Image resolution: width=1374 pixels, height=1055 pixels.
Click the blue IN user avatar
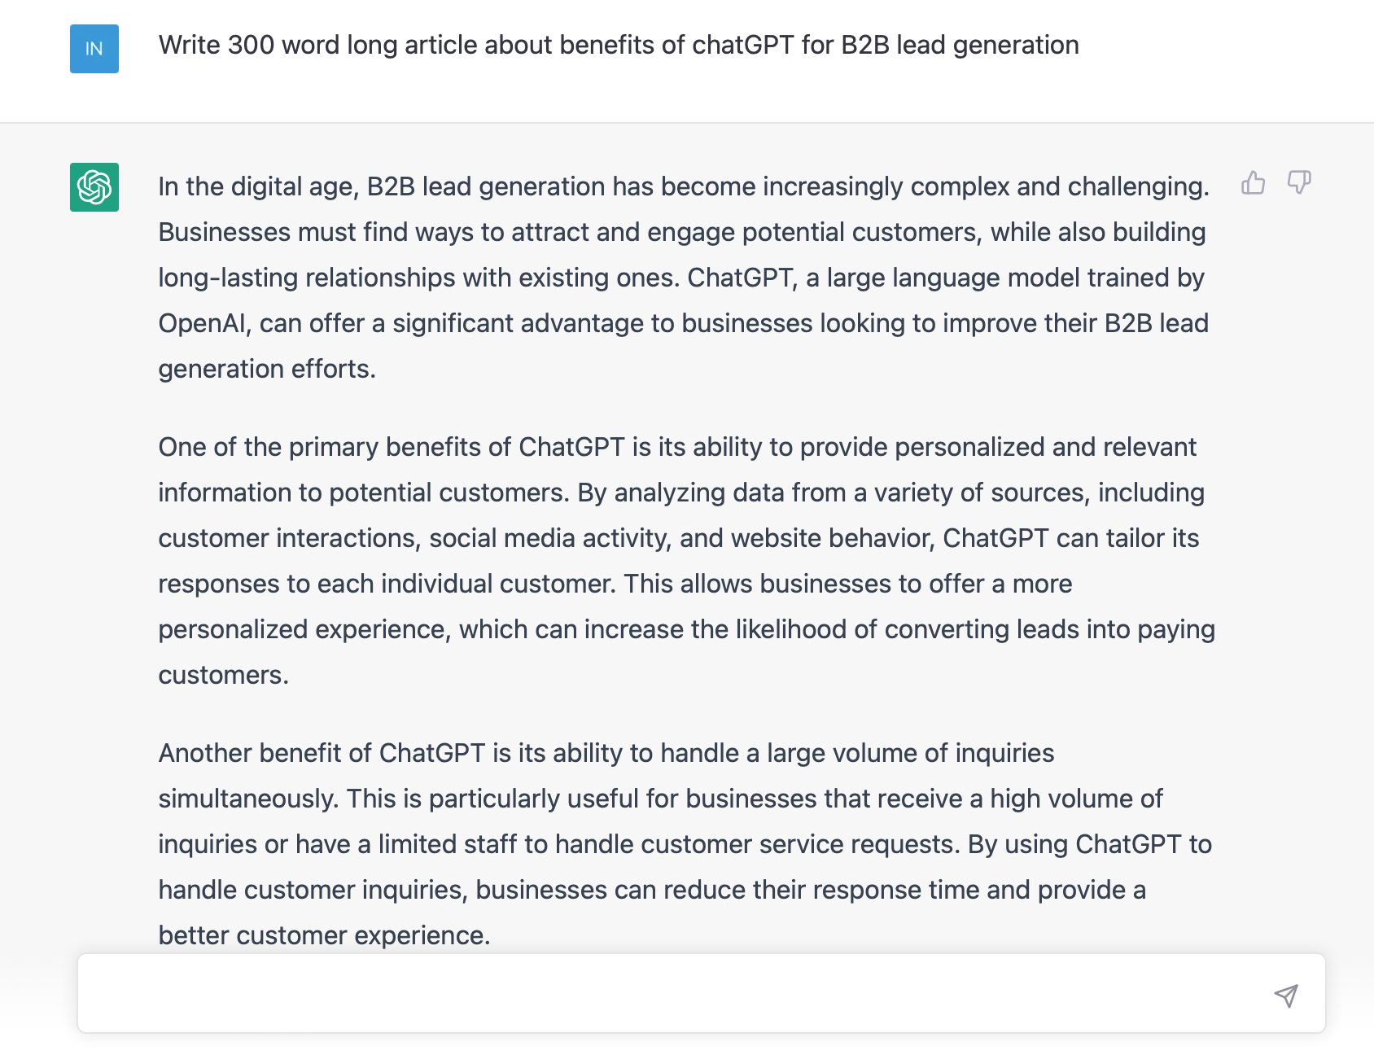click(x=94, y=49)
